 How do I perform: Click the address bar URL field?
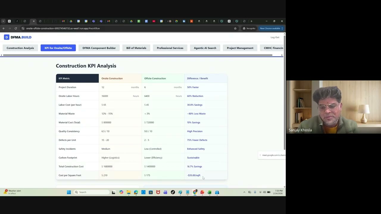[x=128, y=28]
